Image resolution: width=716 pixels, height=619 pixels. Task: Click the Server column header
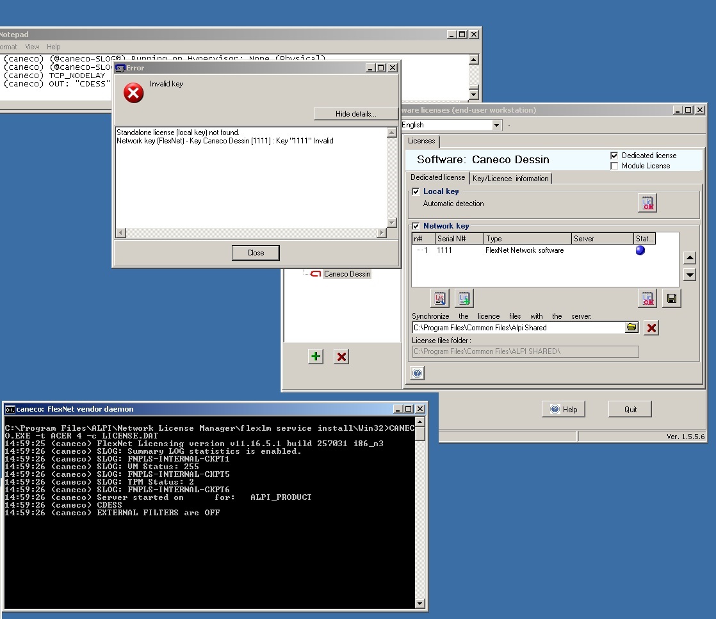(603, 238)
